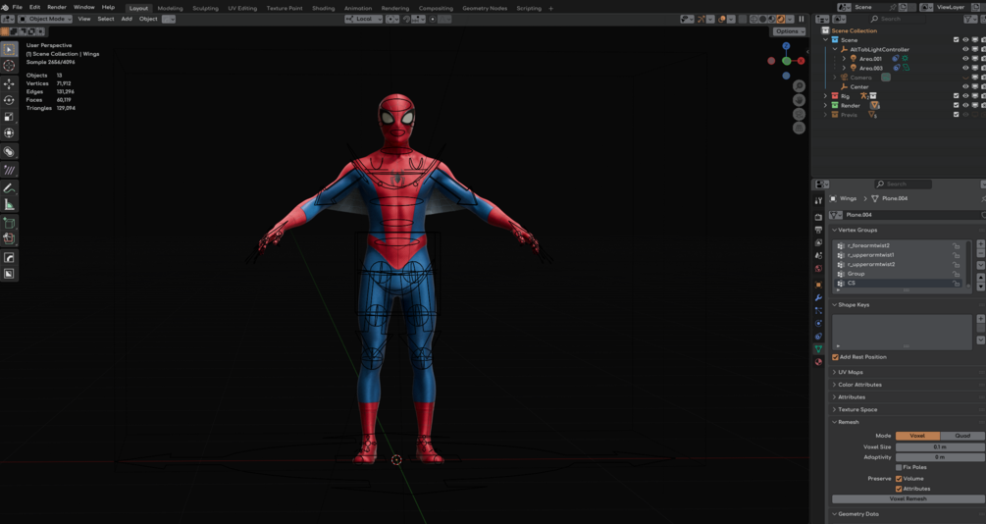Click the zoom magnifier viewport gizmo

[799, 86]
